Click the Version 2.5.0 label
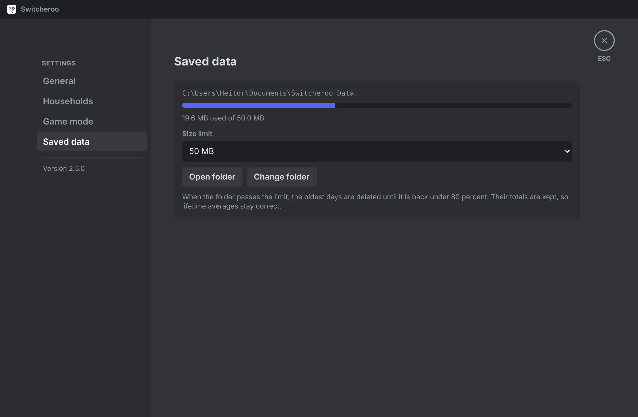This screenshot has width=638, height=417. (x=64, y=169)
